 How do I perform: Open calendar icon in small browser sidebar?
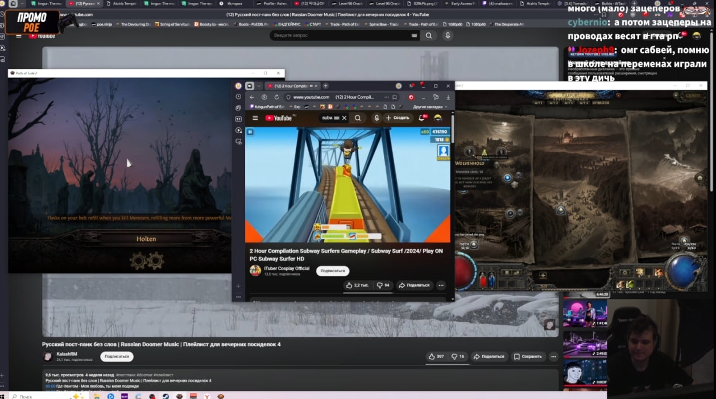(x=238, y=119)
